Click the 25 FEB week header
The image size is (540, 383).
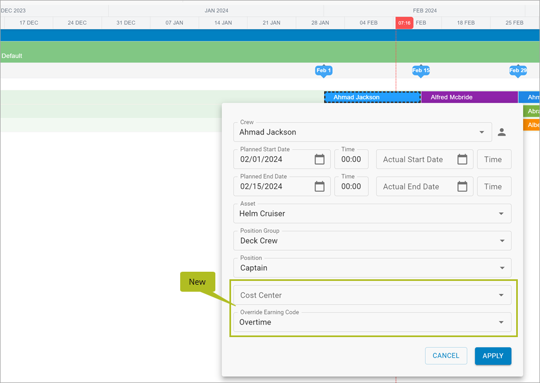[515, 23]
